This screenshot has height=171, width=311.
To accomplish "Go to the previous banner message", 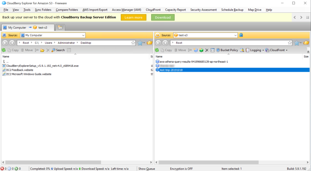I will (x=295, y=17).
